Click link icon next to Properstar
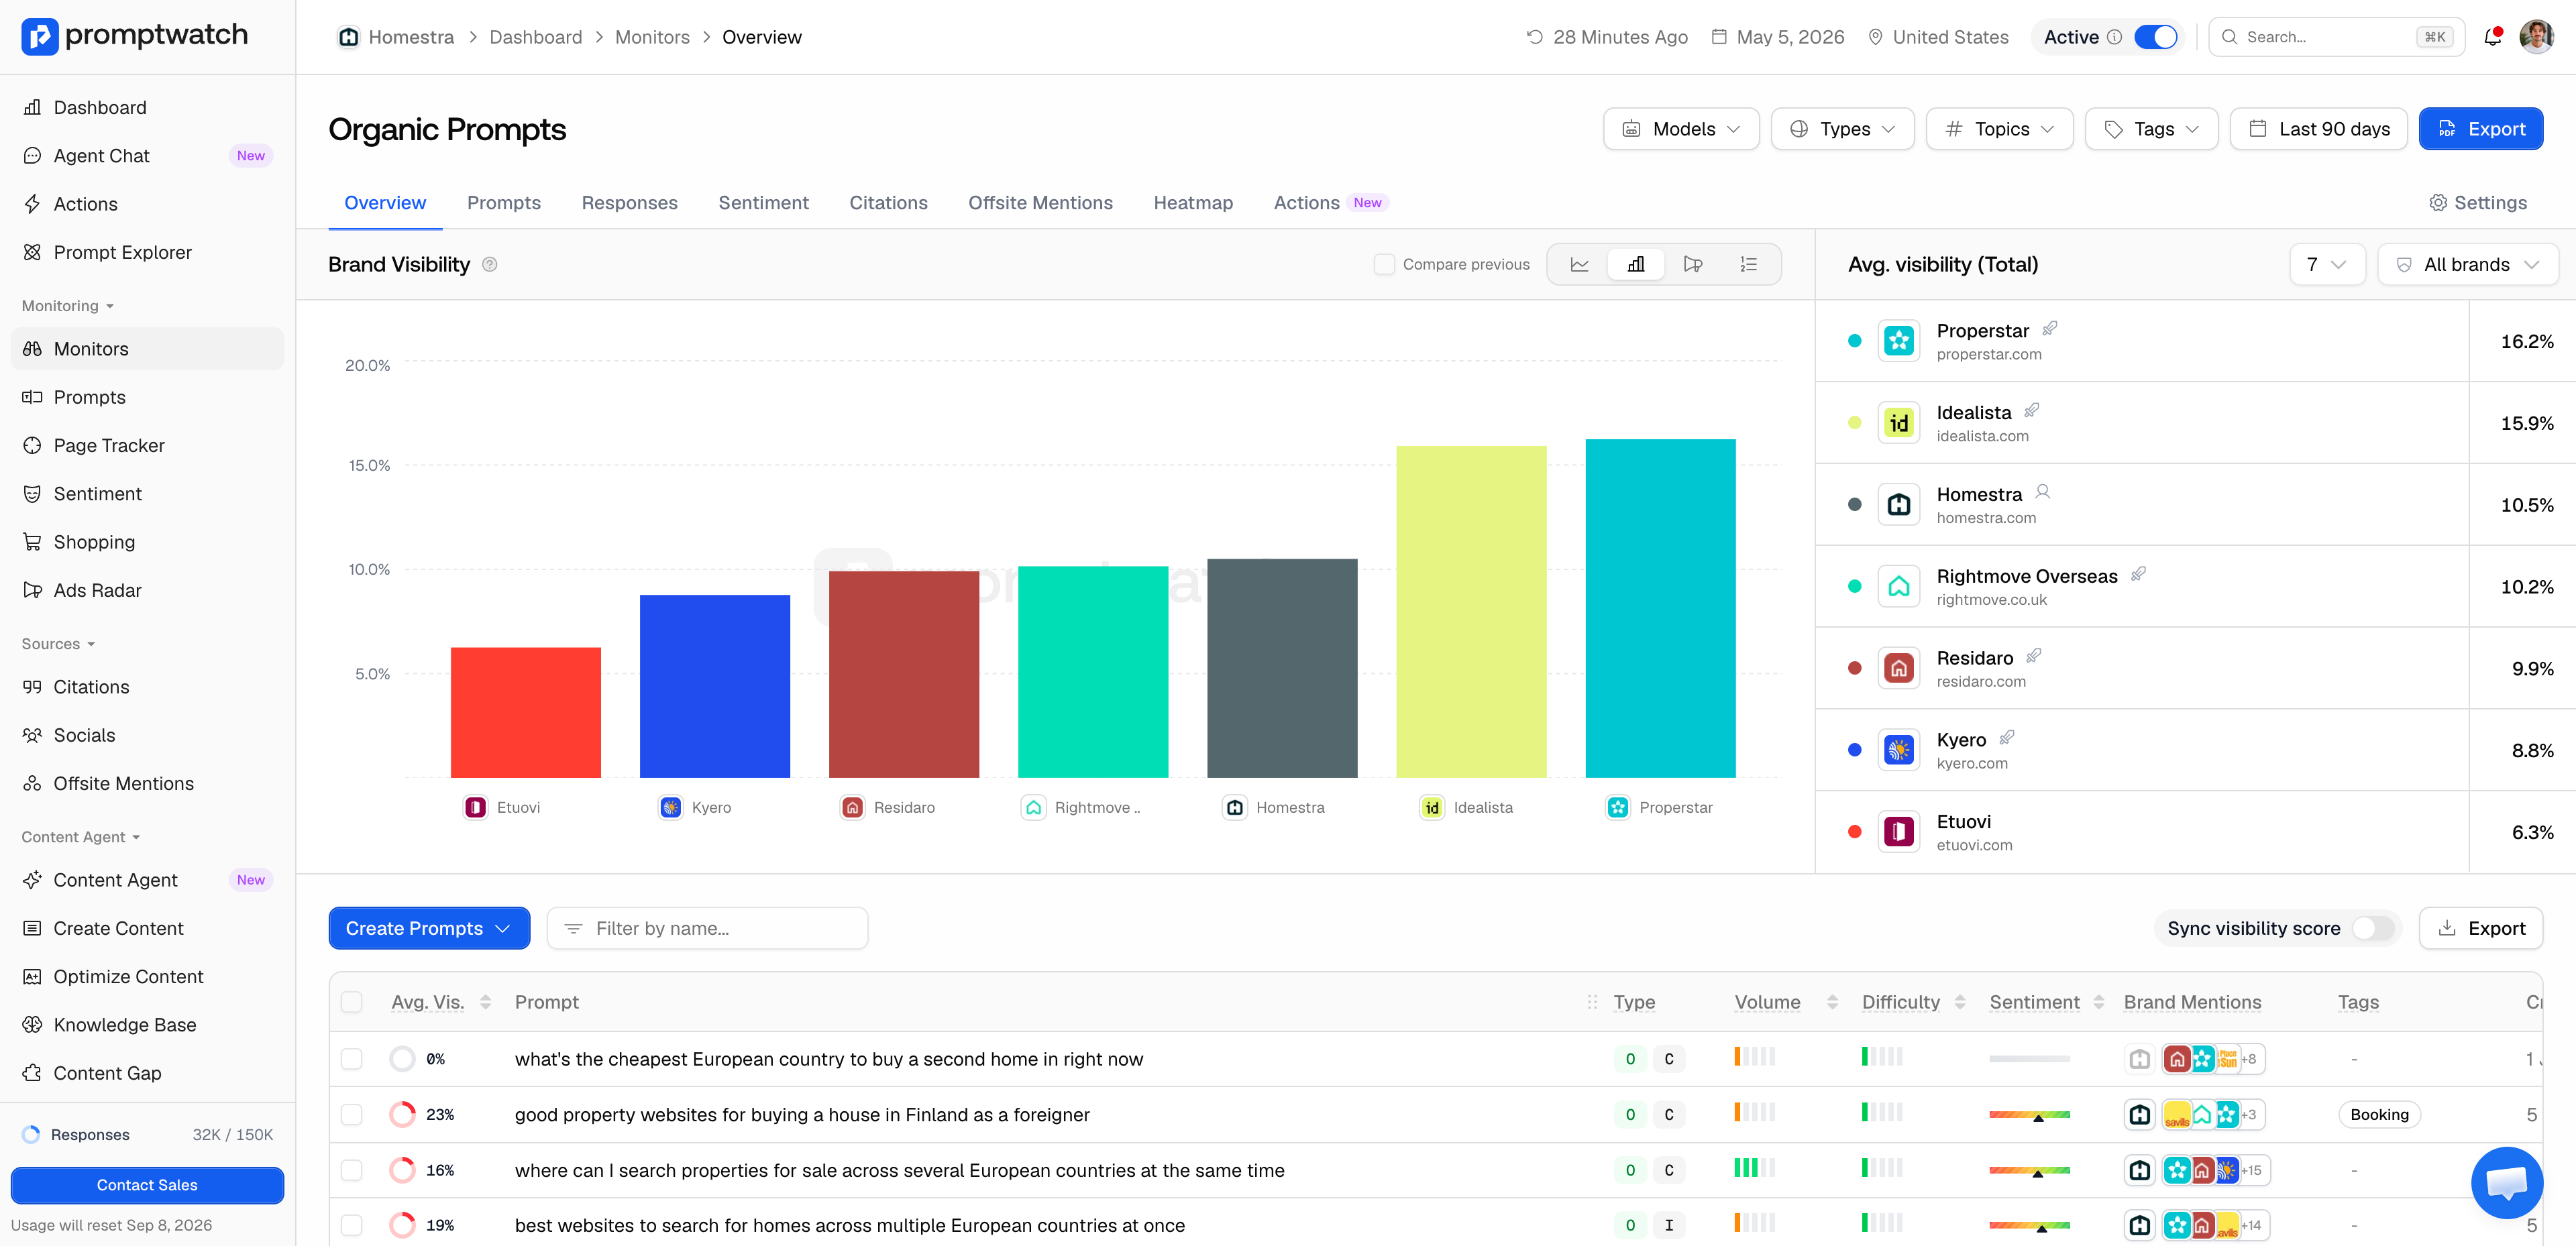Screen dimensions: 2576x1246 pos(2050,329)
